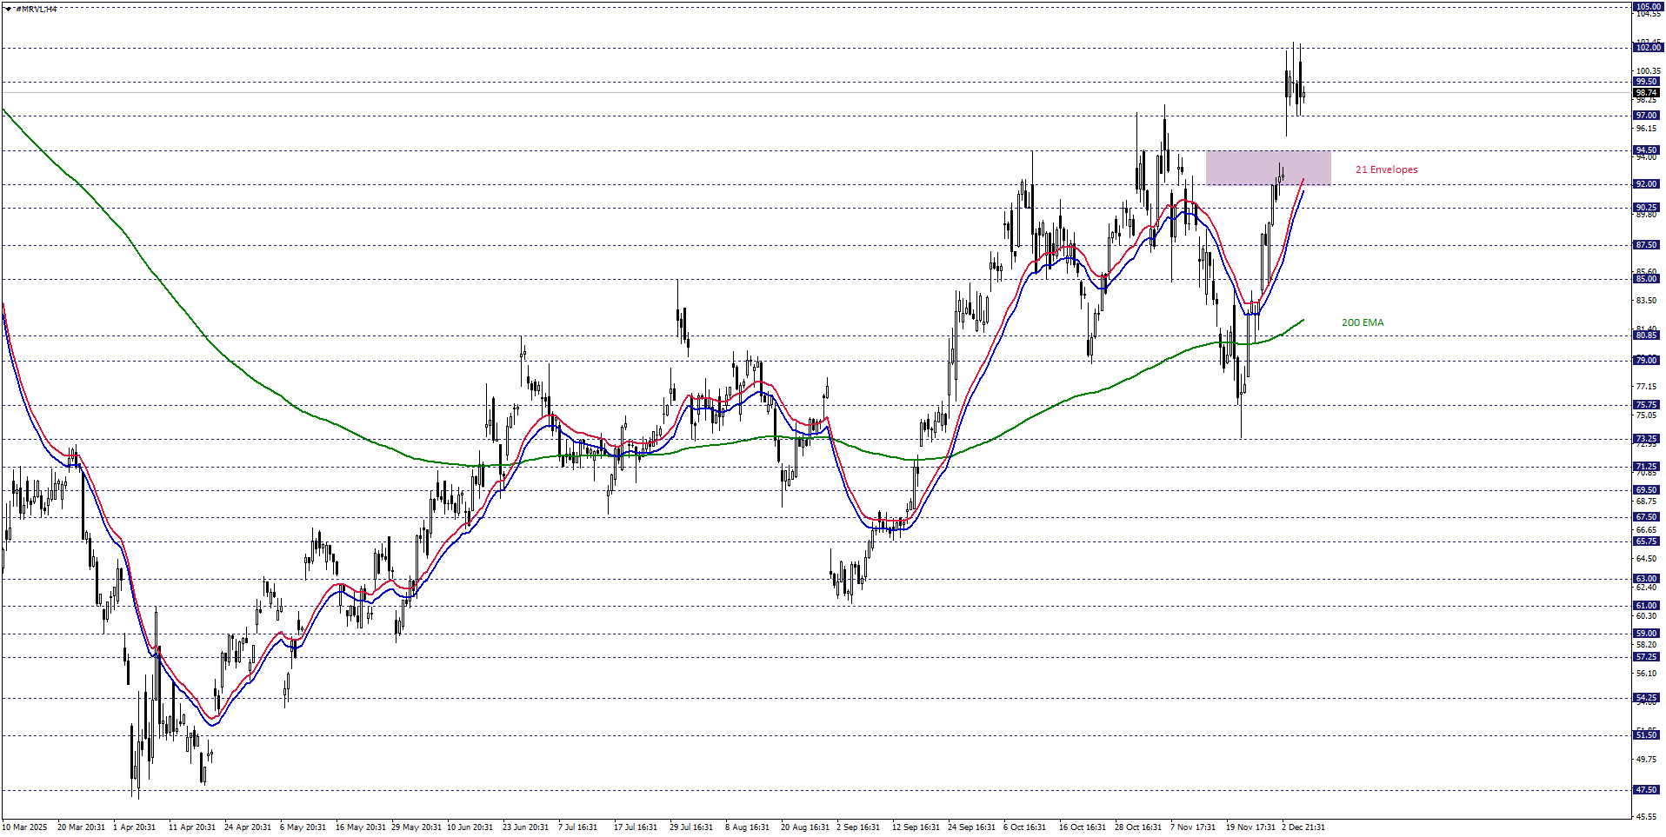Click the 102.00 price level tag
Screen dimensions: 1666x837
1646,48
